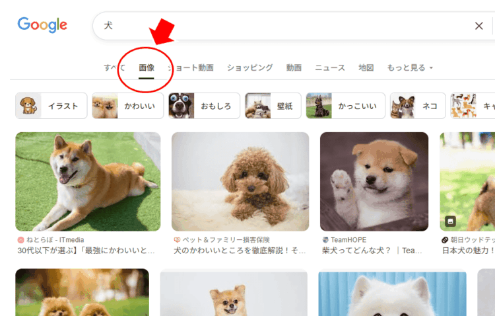Click the ねとらぼ favicon
Screen dimensions: 495x316
pyautogui.click(x=21, y=240)
